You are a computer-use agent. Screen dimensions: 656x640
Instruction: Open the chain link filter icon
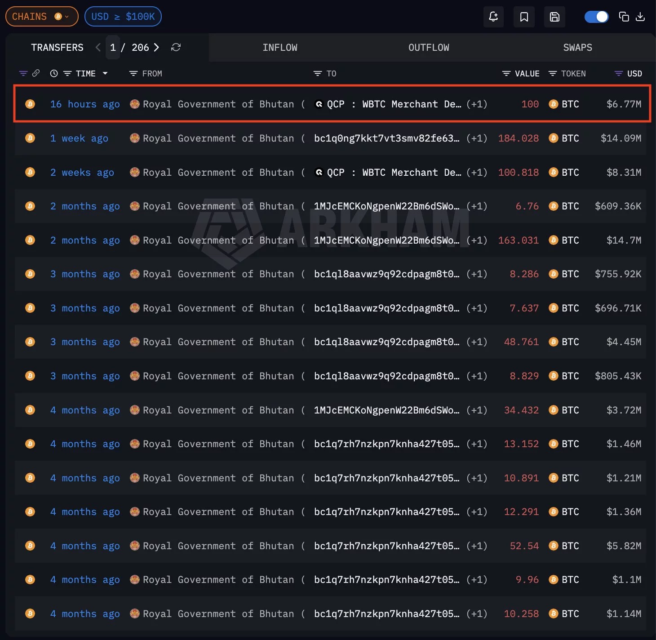[x=36, y=73]
